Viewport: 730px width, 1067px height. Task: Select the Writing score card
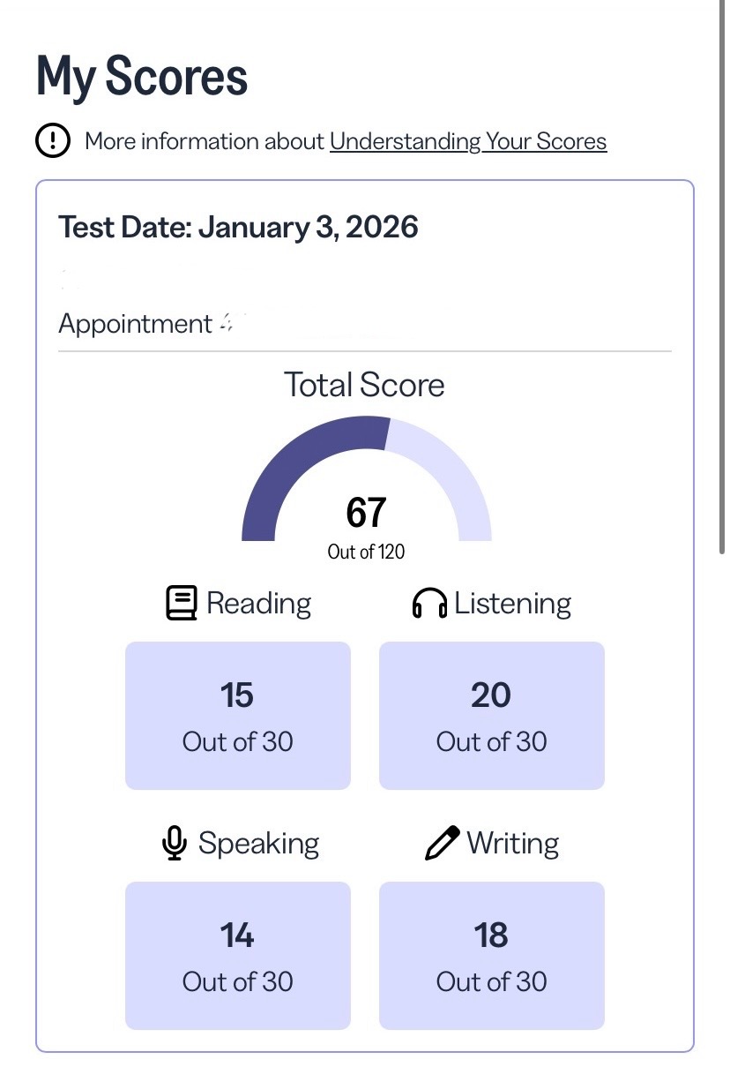(492, 955)
